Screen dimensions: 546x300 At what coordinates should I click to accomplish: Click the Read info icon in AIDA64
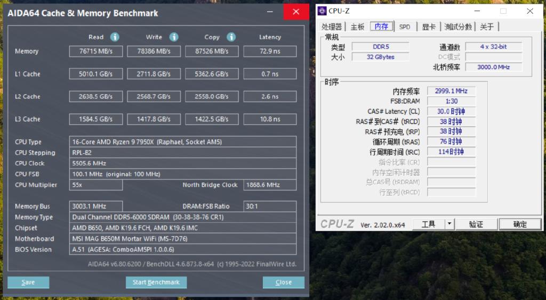tap(115, 37)
